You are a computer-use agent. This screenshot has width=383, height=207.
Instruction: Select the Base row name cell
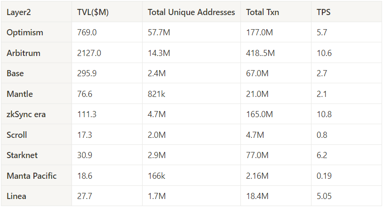click(x=15, y=73)
